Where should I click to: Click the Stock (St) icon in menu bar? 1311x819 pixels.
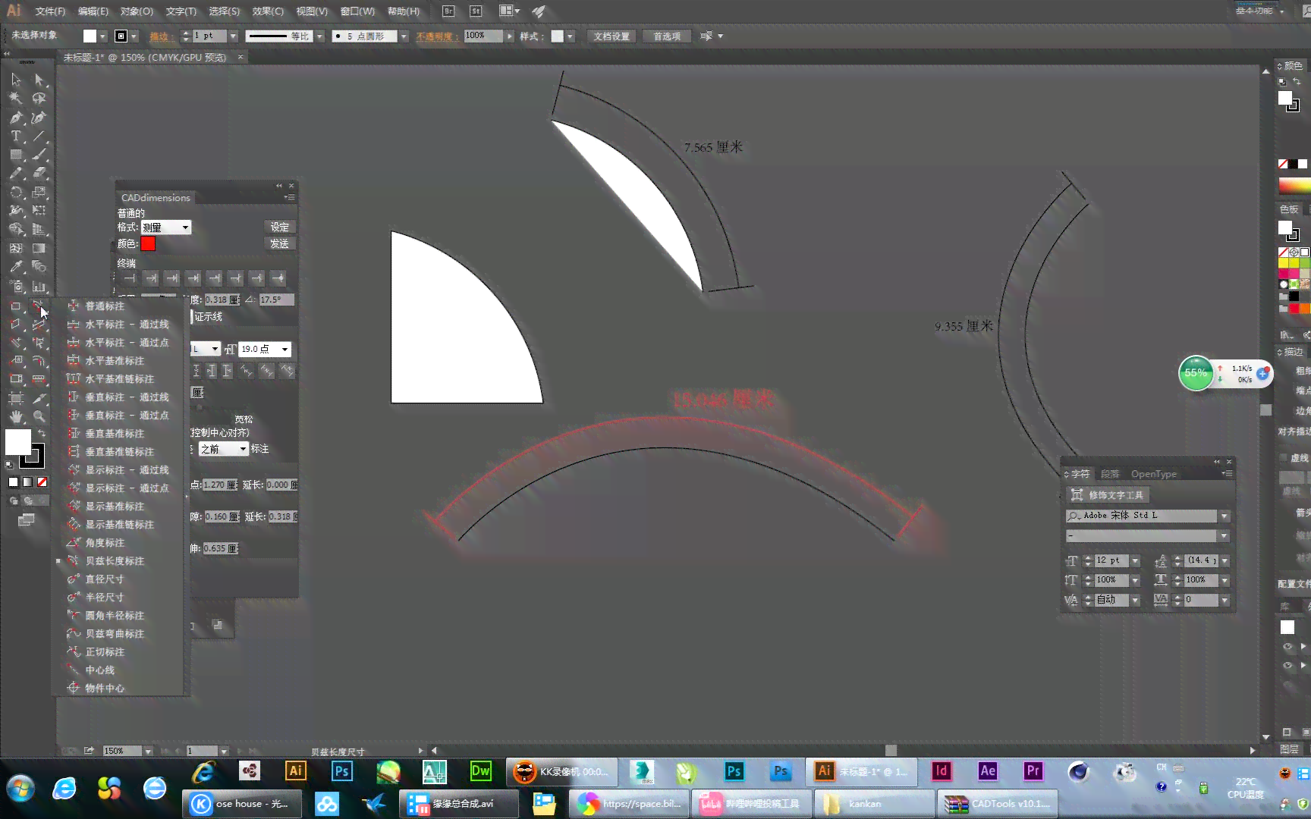476,11
